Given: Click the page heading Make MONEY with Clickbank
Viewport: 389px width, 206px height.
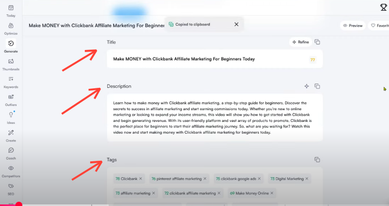Looking at the screenshot, I should (x=96, y=26).
